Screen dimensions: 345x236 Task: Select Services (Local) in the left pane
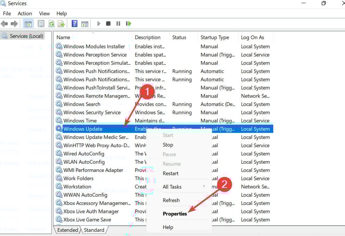[24, 36]
